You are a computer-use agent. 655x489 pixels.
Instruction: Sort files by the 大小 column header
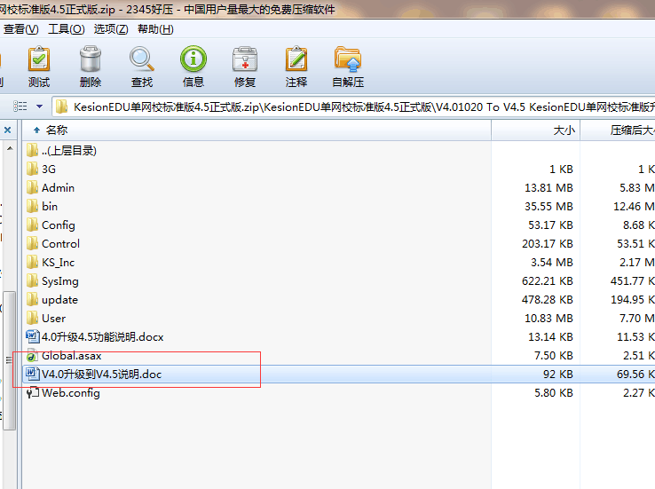tap(564, 130)
